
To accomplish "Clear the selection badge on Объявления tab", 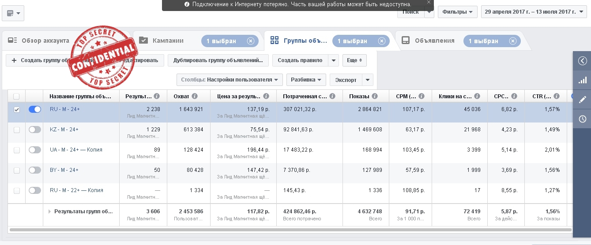I will pos(512,41).
